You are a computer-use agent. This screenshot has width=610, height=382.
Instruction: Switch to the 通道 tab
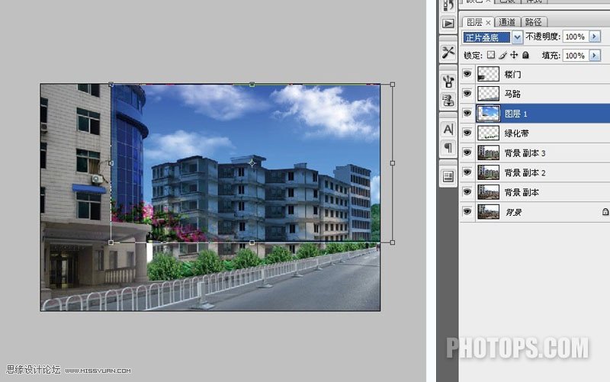coord(507,22)
